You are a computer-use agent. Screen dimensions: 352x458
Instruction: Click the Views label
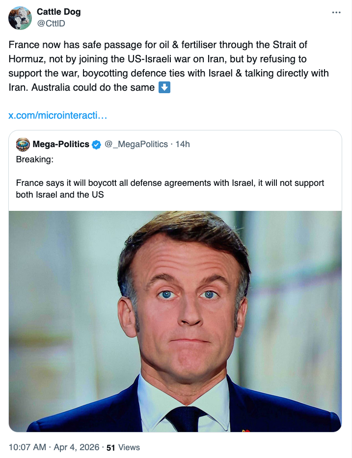[x=129, y=447]
